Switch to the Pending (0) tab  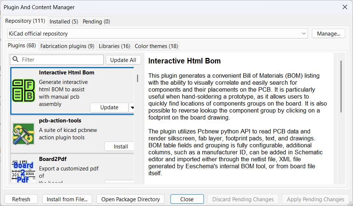click(x=96, y=22)
